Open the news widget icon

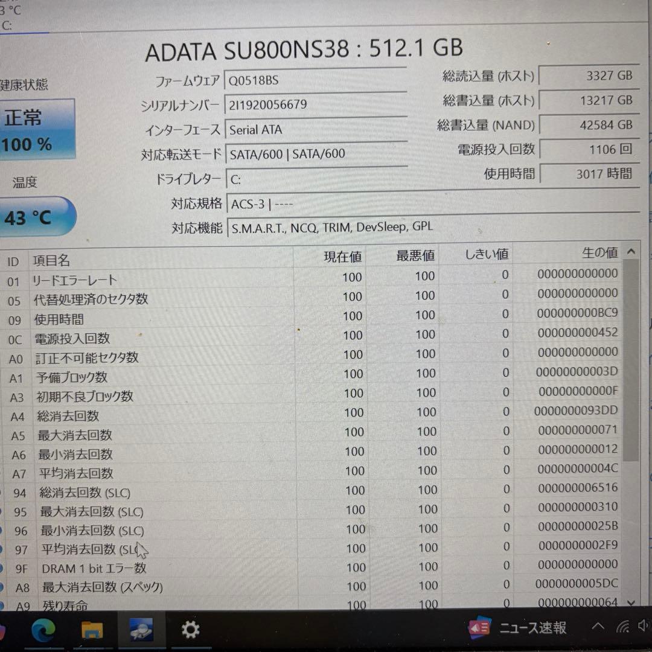(479, 627)
